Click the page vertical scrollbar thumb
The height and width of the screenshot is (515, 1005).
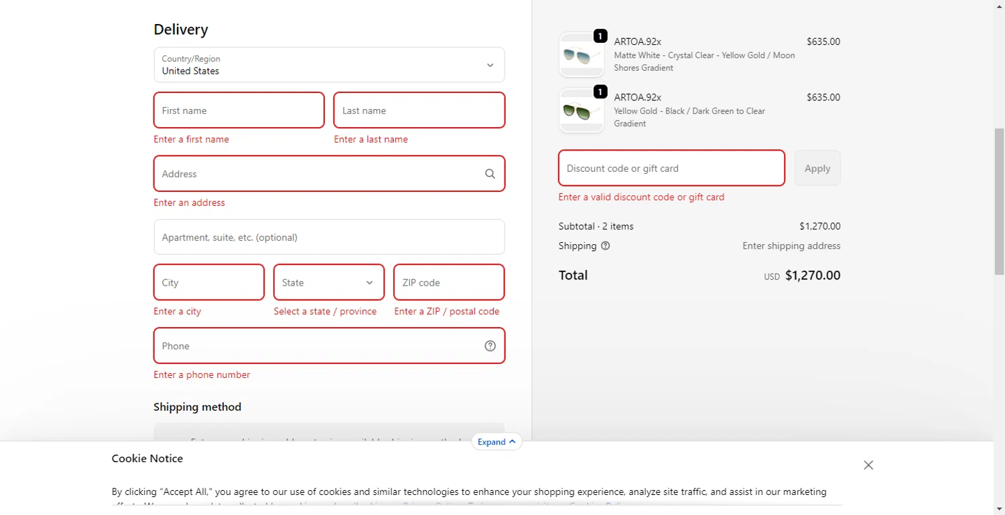999,201
